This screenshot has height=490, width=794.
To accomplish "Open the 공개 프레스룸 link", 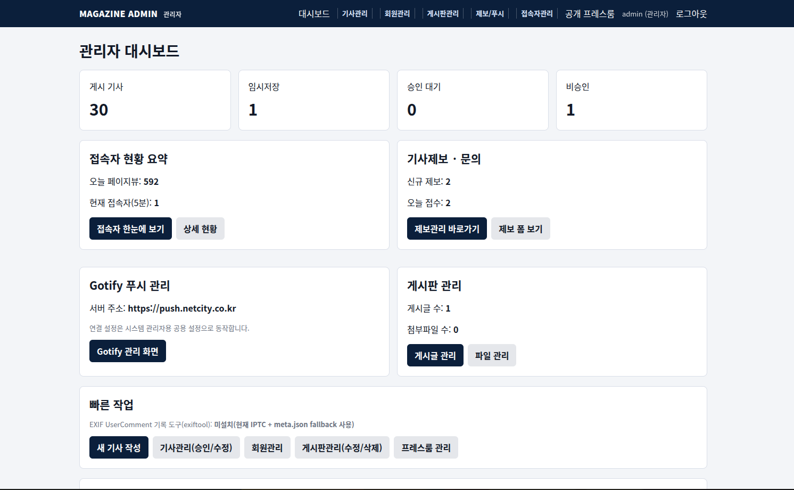I will click(x=589, y=14).
